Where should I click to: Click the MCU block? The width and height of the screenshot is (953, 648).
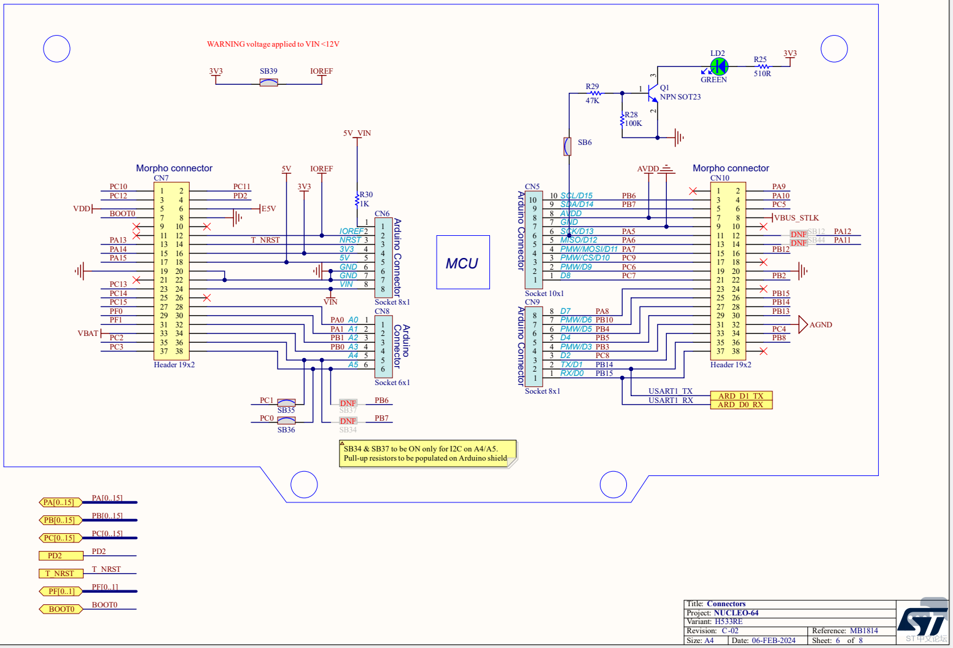pyautogui.click(x=463, y=262)
